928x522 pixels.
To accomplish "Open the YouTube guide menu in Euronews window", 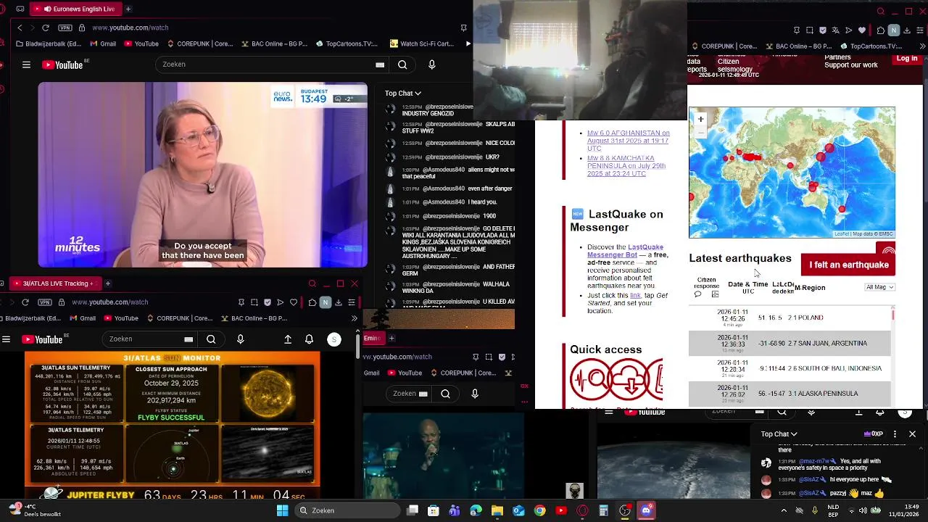I will pyautogui.click(x=26, y=65).
